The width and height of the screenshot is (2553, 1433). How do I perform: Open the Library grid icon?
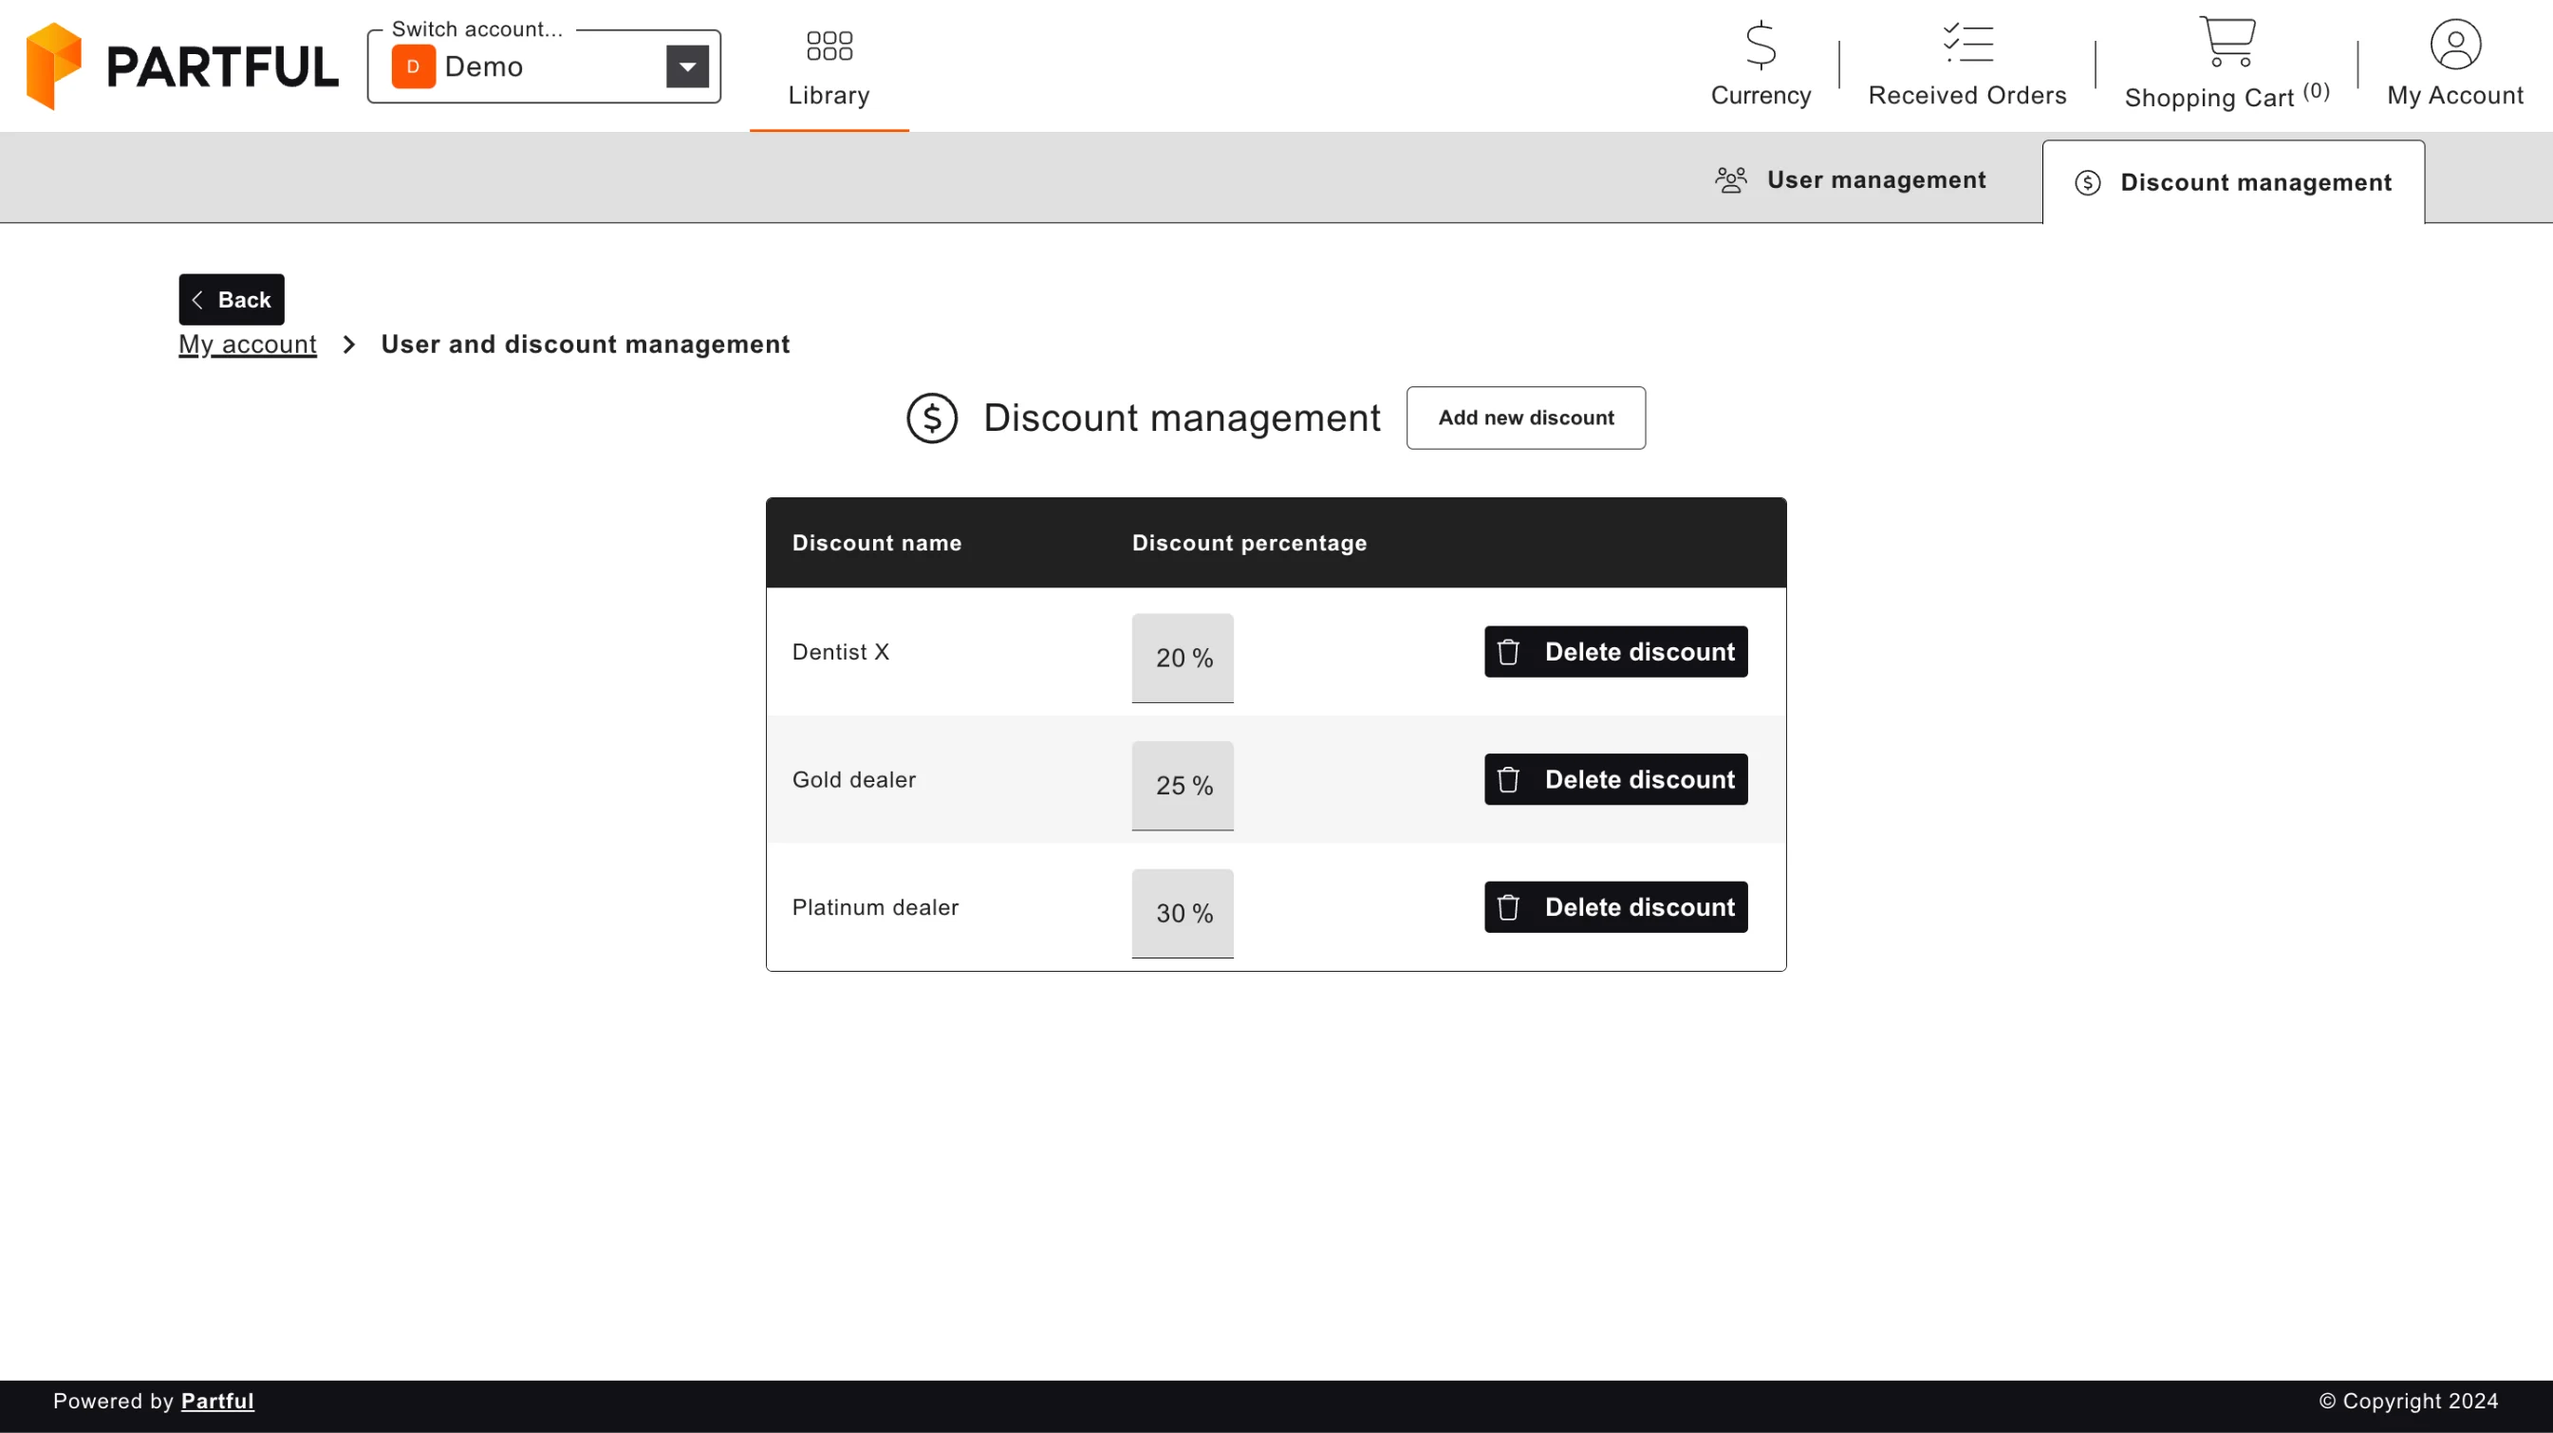[x=829, y=46]
